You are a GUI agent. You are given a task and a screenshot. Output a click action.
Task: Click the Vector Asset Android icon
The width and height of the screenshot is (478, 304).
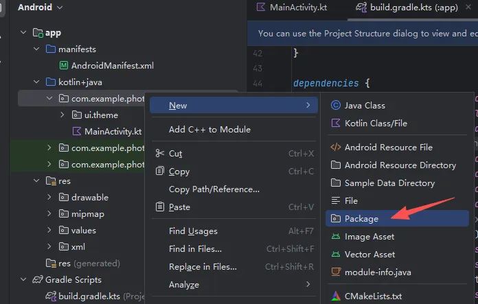[336, 254]
